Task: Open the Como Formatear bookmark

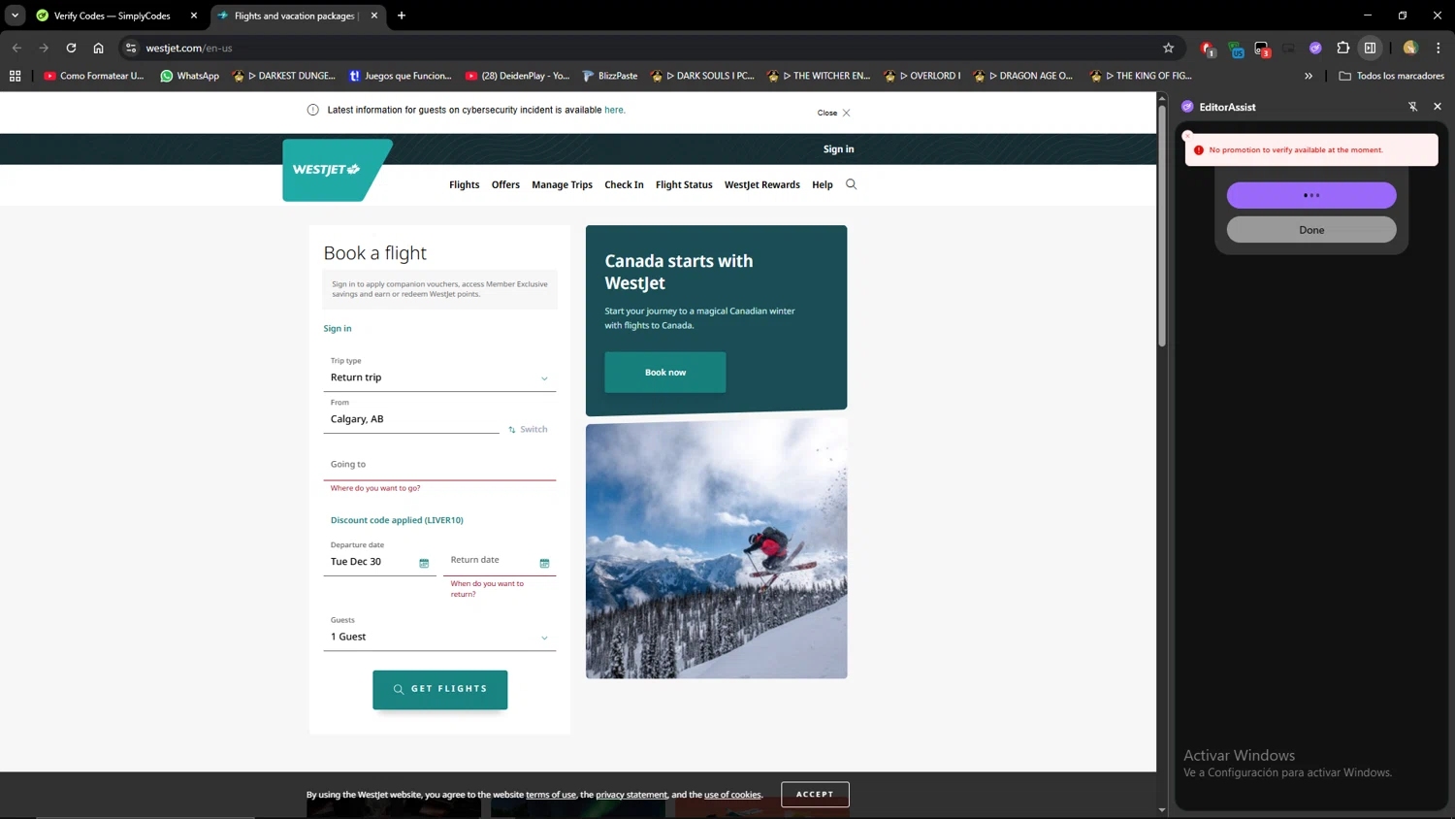Action: tap(93, 76)
